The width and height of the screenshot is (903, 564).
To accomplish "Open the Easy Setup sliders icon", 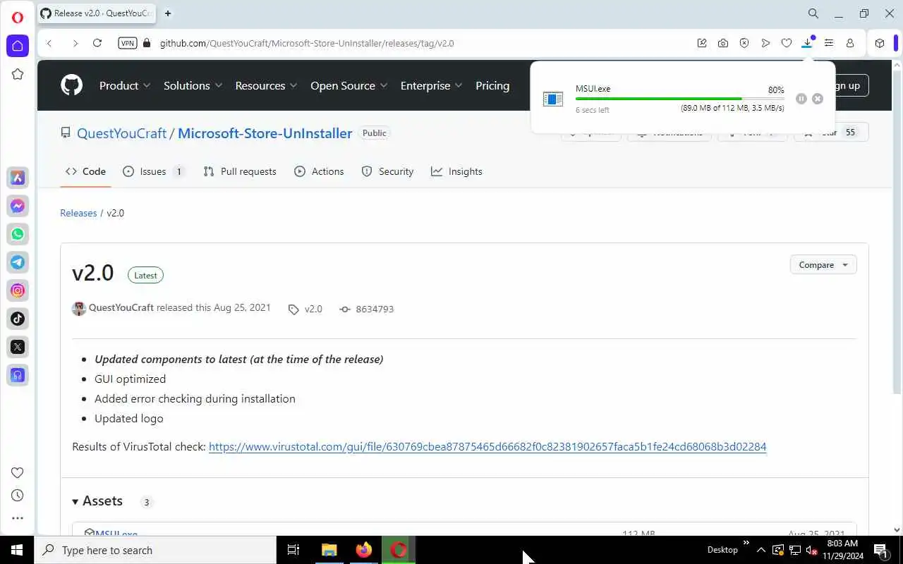I will [x=829, y=43].
